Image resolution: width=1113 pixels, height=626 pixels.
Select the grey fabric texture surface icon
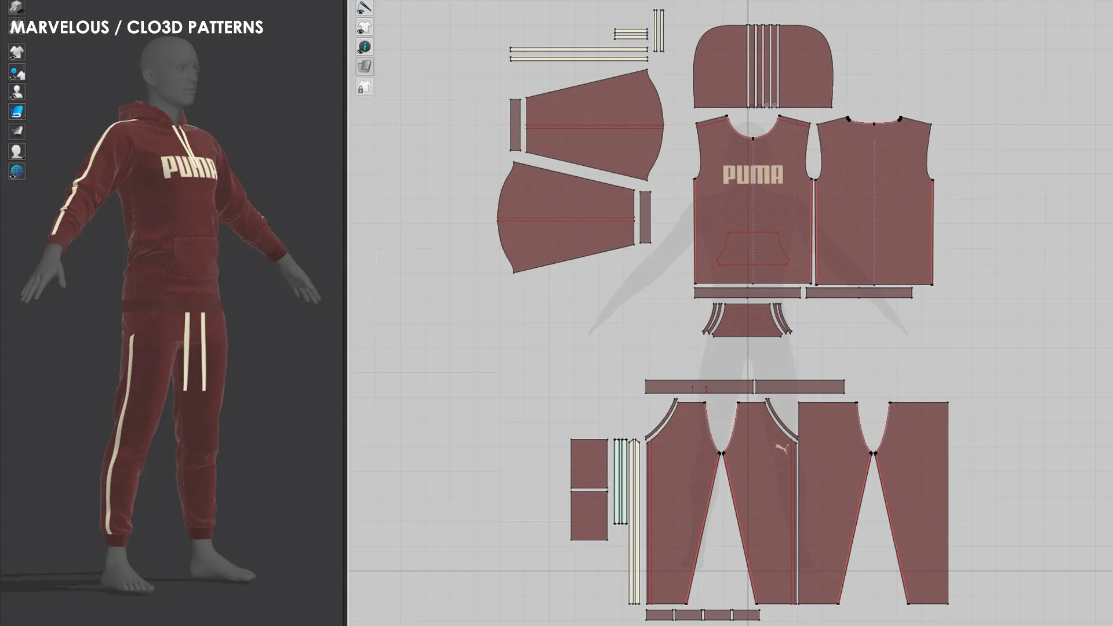(17, 131)
